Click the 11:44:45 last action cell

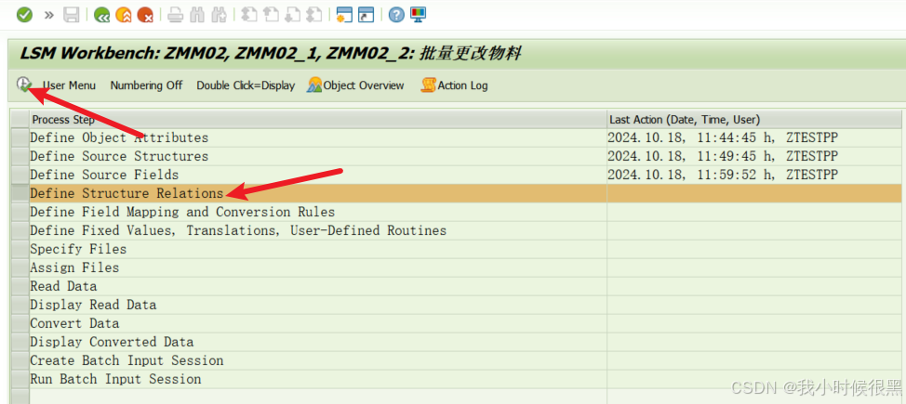754,138
